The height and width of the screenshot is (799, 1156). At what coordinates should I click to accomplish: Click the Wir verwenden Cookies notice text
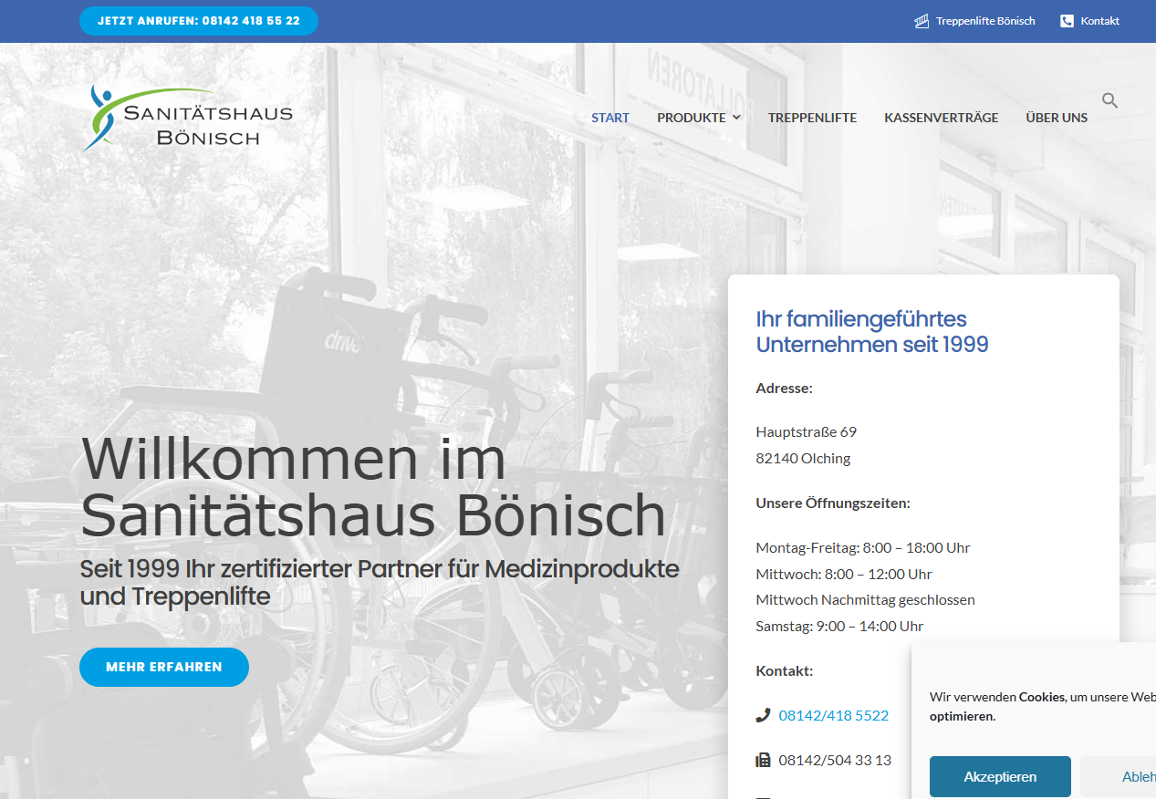pyautogui.click(x=1043, y=706)
